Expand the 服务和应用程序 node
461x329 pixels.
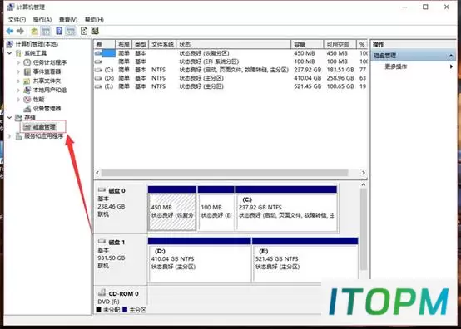(10, 136)
